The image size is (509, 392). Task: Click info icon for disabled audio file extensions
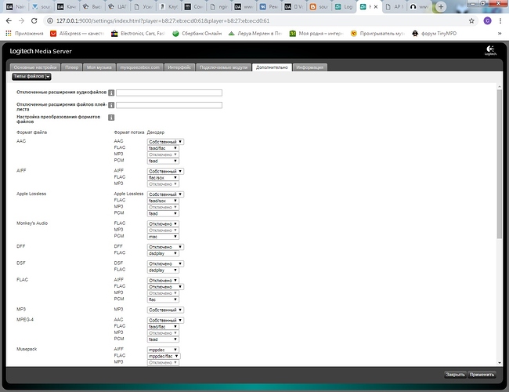(111, 93)
